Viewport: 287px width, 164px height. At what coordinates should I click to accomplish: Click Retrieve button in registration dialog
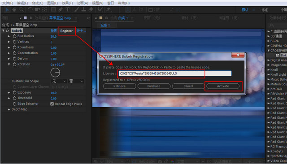click(x=120, y=86)
